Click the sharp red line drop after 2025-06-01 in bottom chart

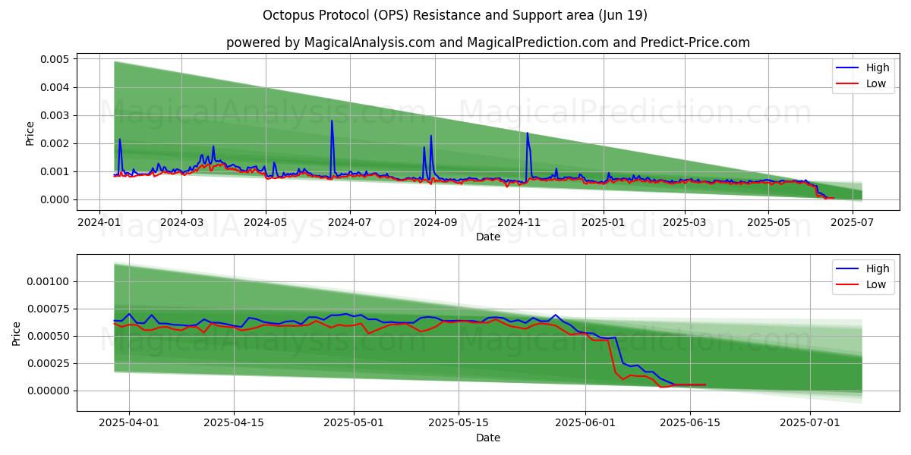pyautogui.click(x=613, y=356)
